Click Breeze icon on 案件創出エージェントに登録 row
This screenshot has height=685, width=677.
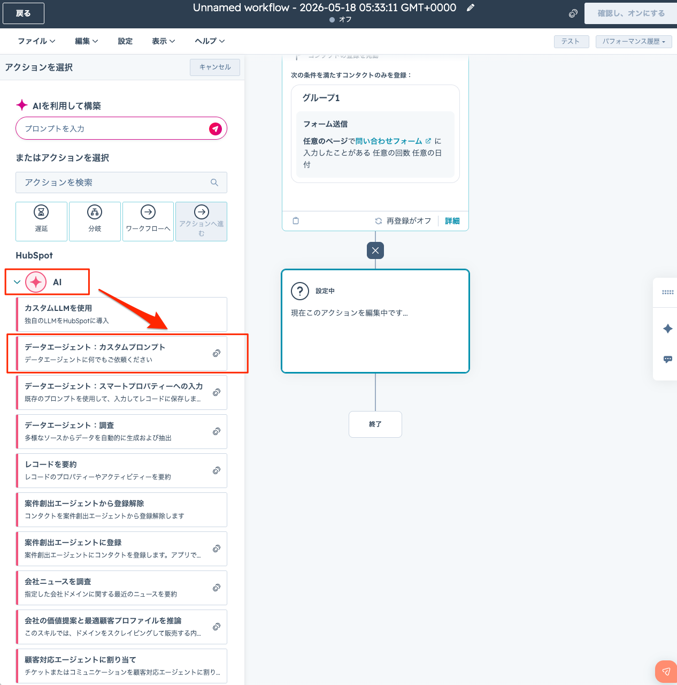click(217, 549)
